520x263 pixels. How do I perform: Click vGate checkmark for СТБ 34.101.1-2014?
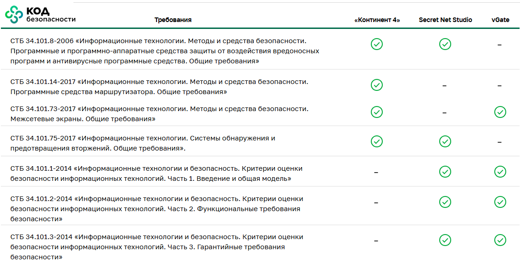(500, 172)
